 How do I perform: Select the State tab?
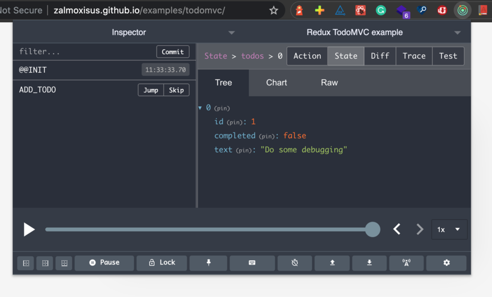click(346, 56)
